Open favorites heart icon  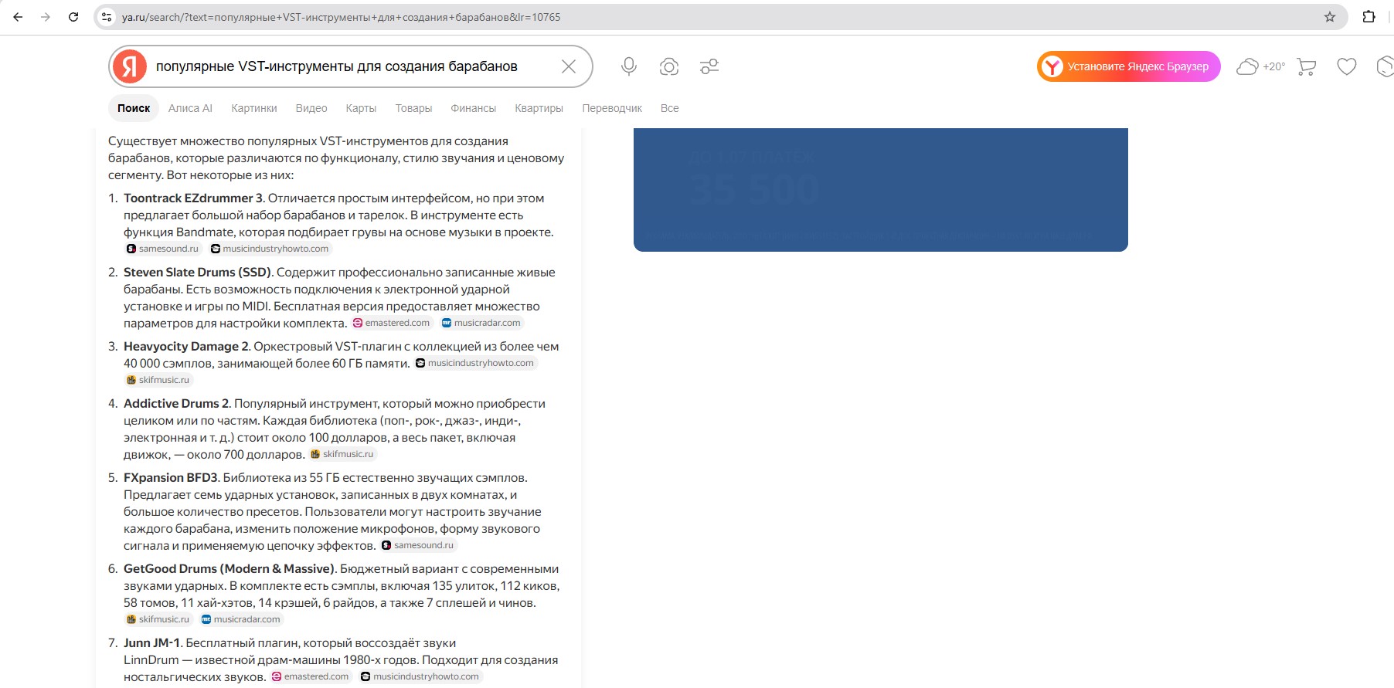[x=1347, y=66]
